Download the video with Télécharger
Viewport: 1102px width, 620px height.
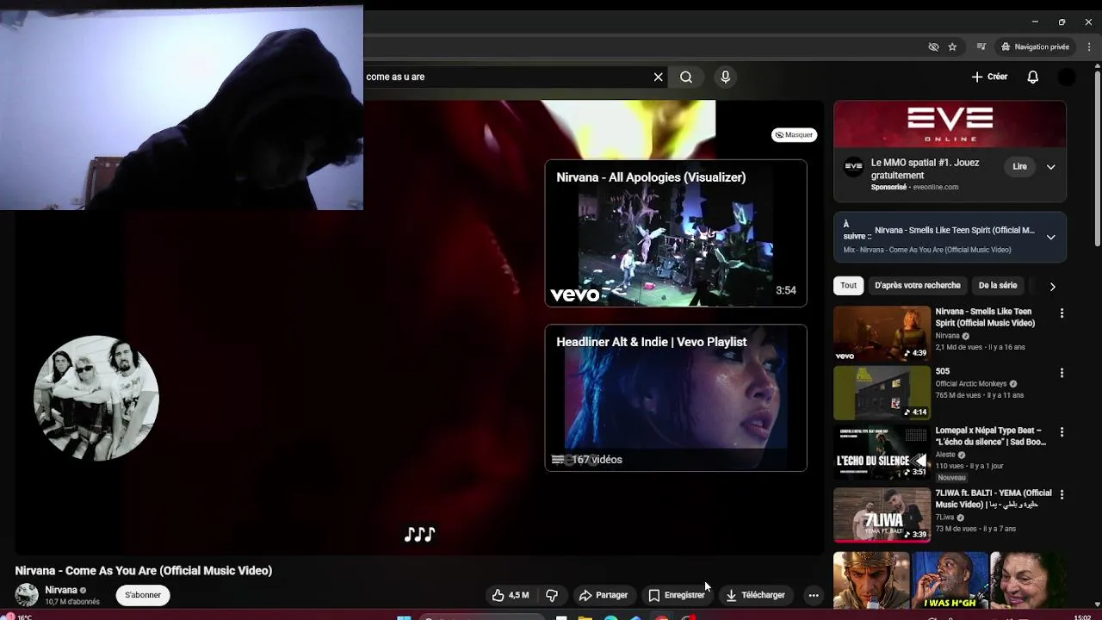(x=755, y=595)
